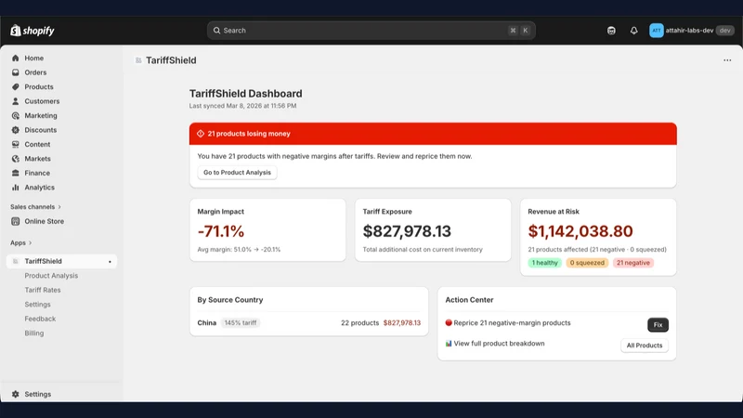This screenshot has width=743, height=418.
Task: Open the Home icon in sidebar
Action: pyautogui.click(x=16, y=58)
